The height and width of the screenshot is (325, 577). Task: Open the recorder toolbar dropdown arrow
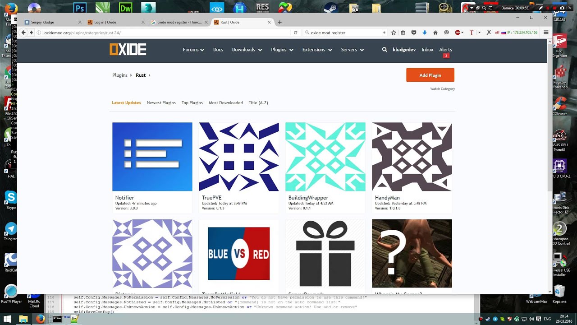click(472, 8)
